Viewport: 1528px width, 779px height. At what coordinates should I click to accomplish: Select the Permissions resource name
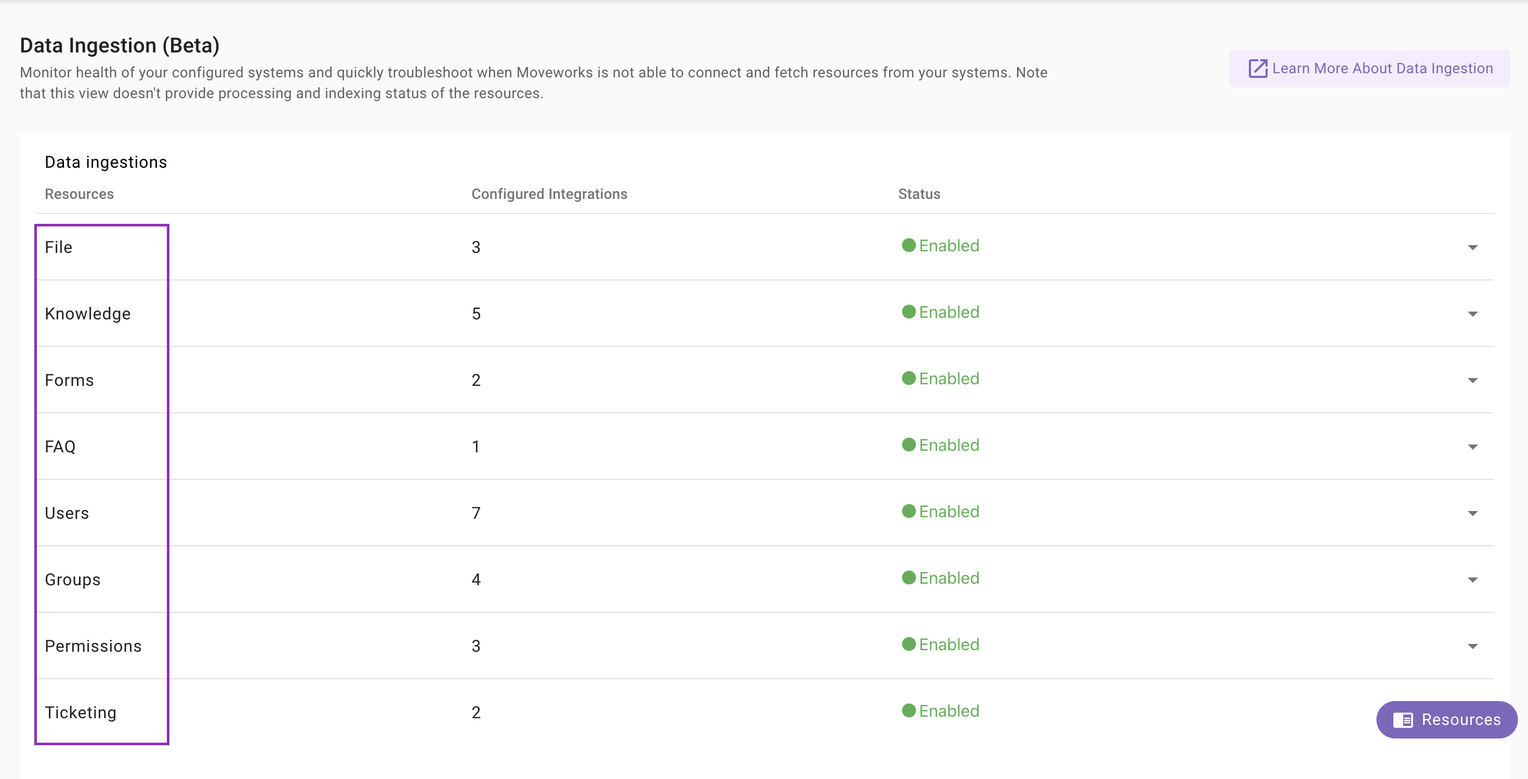93,646
